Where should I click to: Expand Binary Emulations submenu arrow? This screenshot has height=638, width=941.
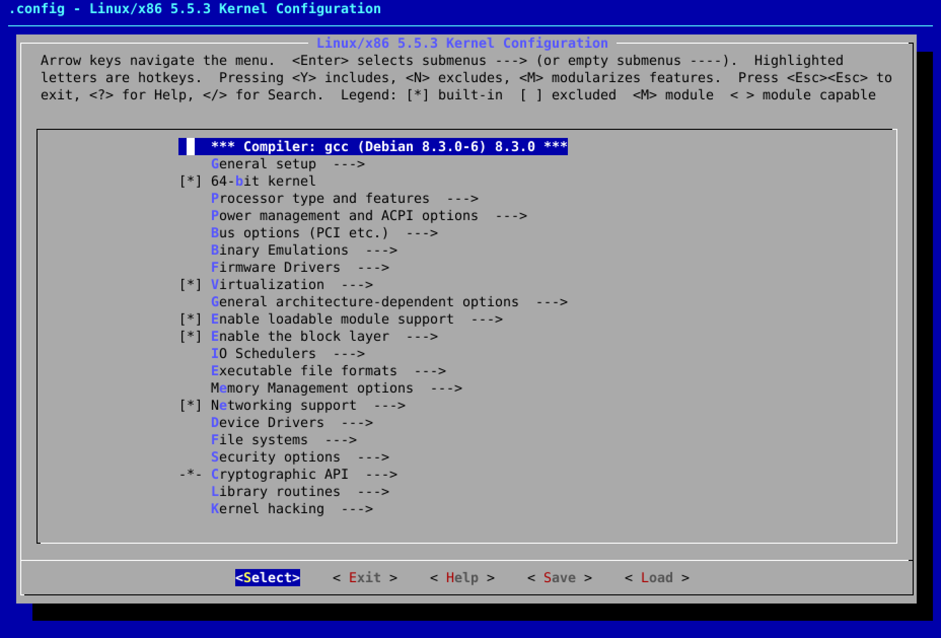(x=381, y=250)
